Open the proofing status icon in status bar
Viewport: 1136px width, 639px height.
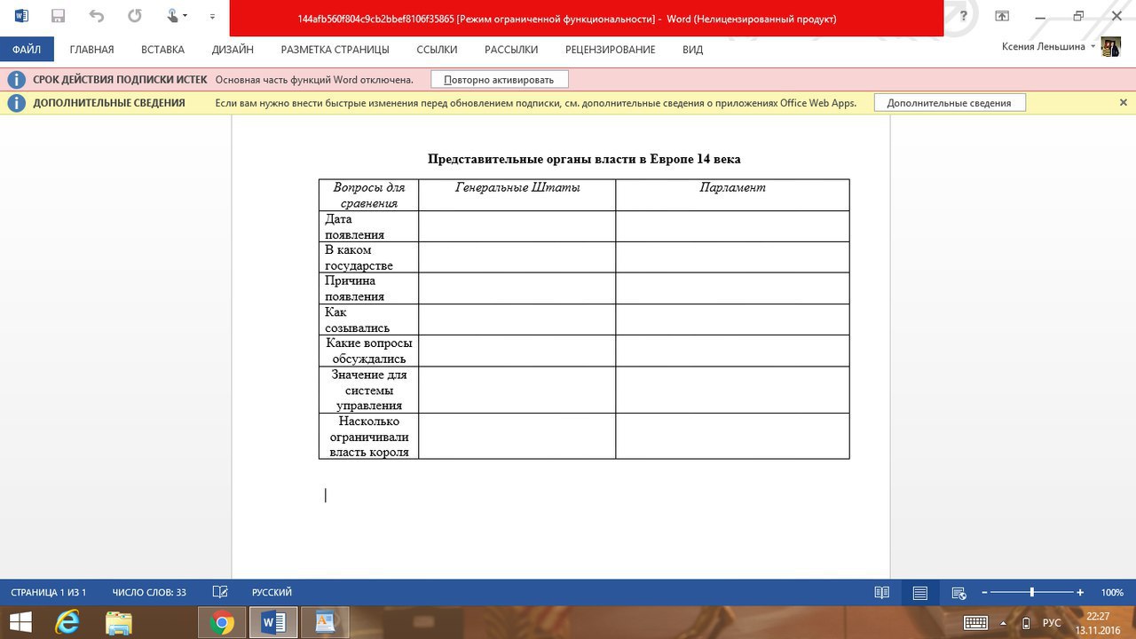click(x=221, y=592)
